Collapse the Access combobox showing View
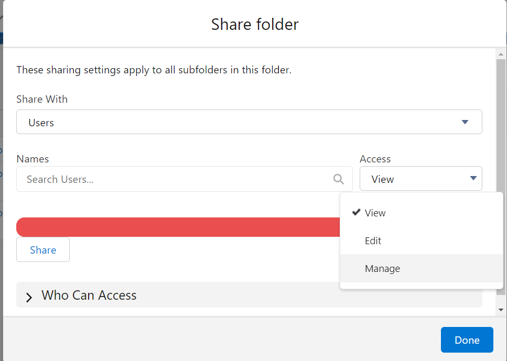Viewport: 507px width, 361px height. (x=420, y=179)
